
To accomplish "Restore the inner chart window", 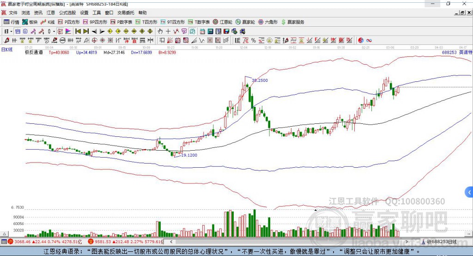I will 462,12.
